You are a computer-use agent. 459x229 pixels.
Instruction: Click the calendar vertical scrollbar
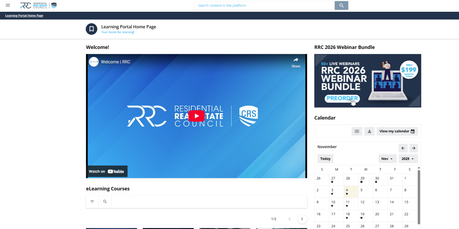click(x=419, y=197)
